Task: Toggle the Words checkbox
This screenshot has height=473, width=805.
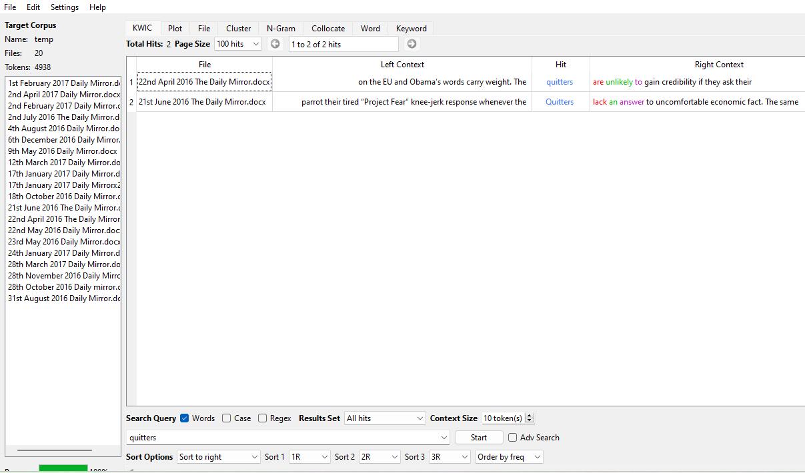Action: pos(185,418)
